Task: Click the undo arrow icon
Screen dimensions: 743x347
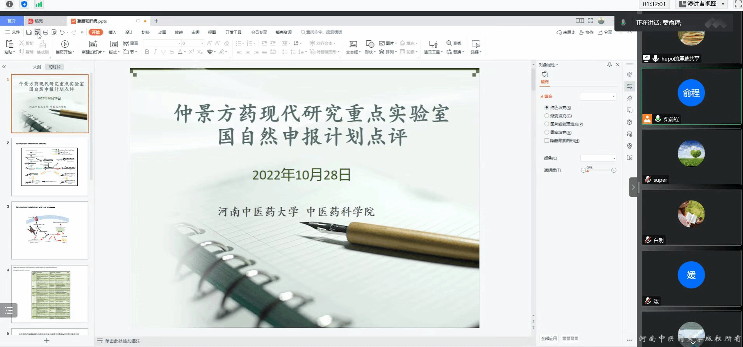Action: pyautogui.click(x=62, y=32)
